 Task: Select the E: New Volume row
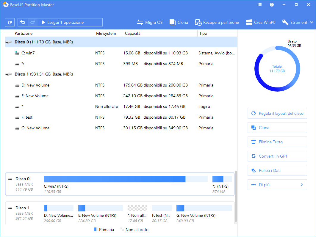(121, 96)
